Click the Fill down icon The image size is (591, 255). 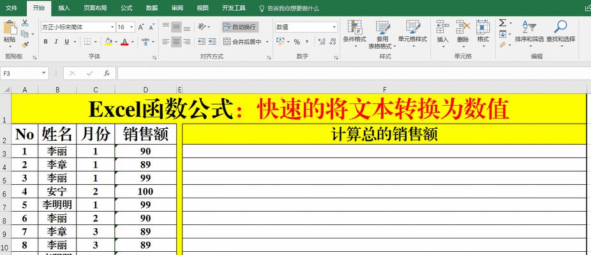(502, 34)
